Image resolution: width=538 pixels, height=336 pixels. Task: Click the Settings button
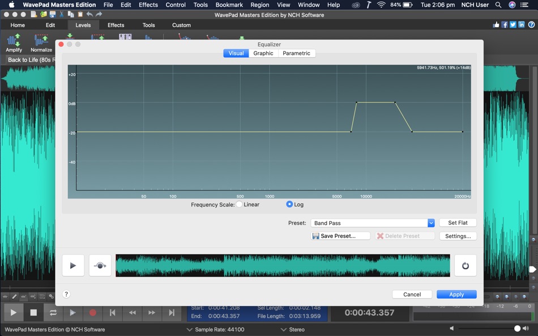pyautogui.click(x=458, y=236)
